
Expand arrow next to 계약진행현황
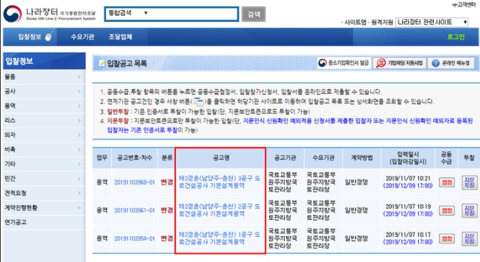(x=79, y=208)
